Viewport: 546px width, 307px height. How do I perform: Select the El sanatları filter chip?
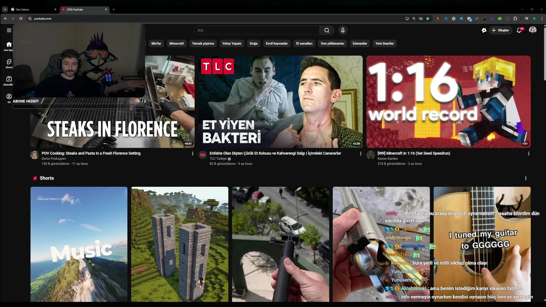[x=304, y=43]
